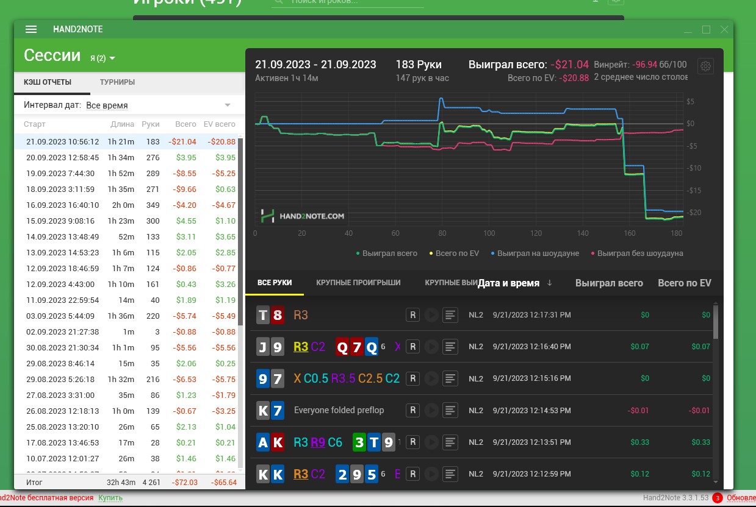
Task: Select session '27.08.2023 3:31:00'
Action: [x=129, y=395]
